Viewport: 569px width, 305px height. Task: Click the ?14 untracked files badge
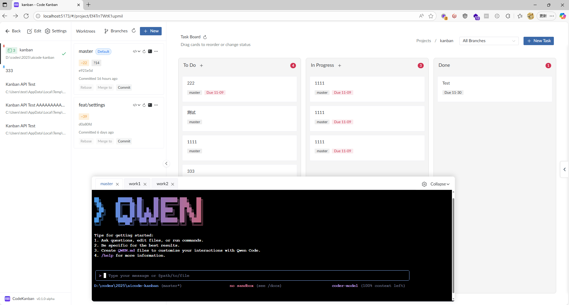pyautogui.click(x=96, y=63)
